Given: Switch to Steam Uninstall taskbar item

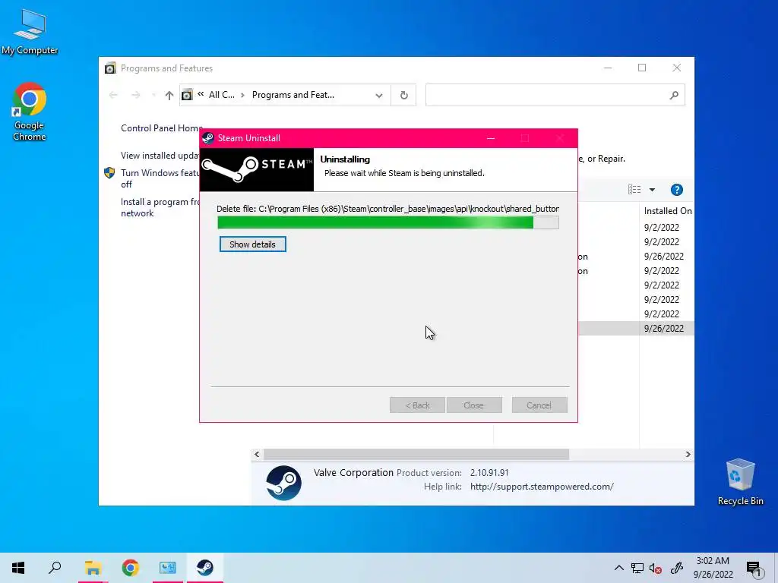Looking at the screenshot, I should click(205, 568).
